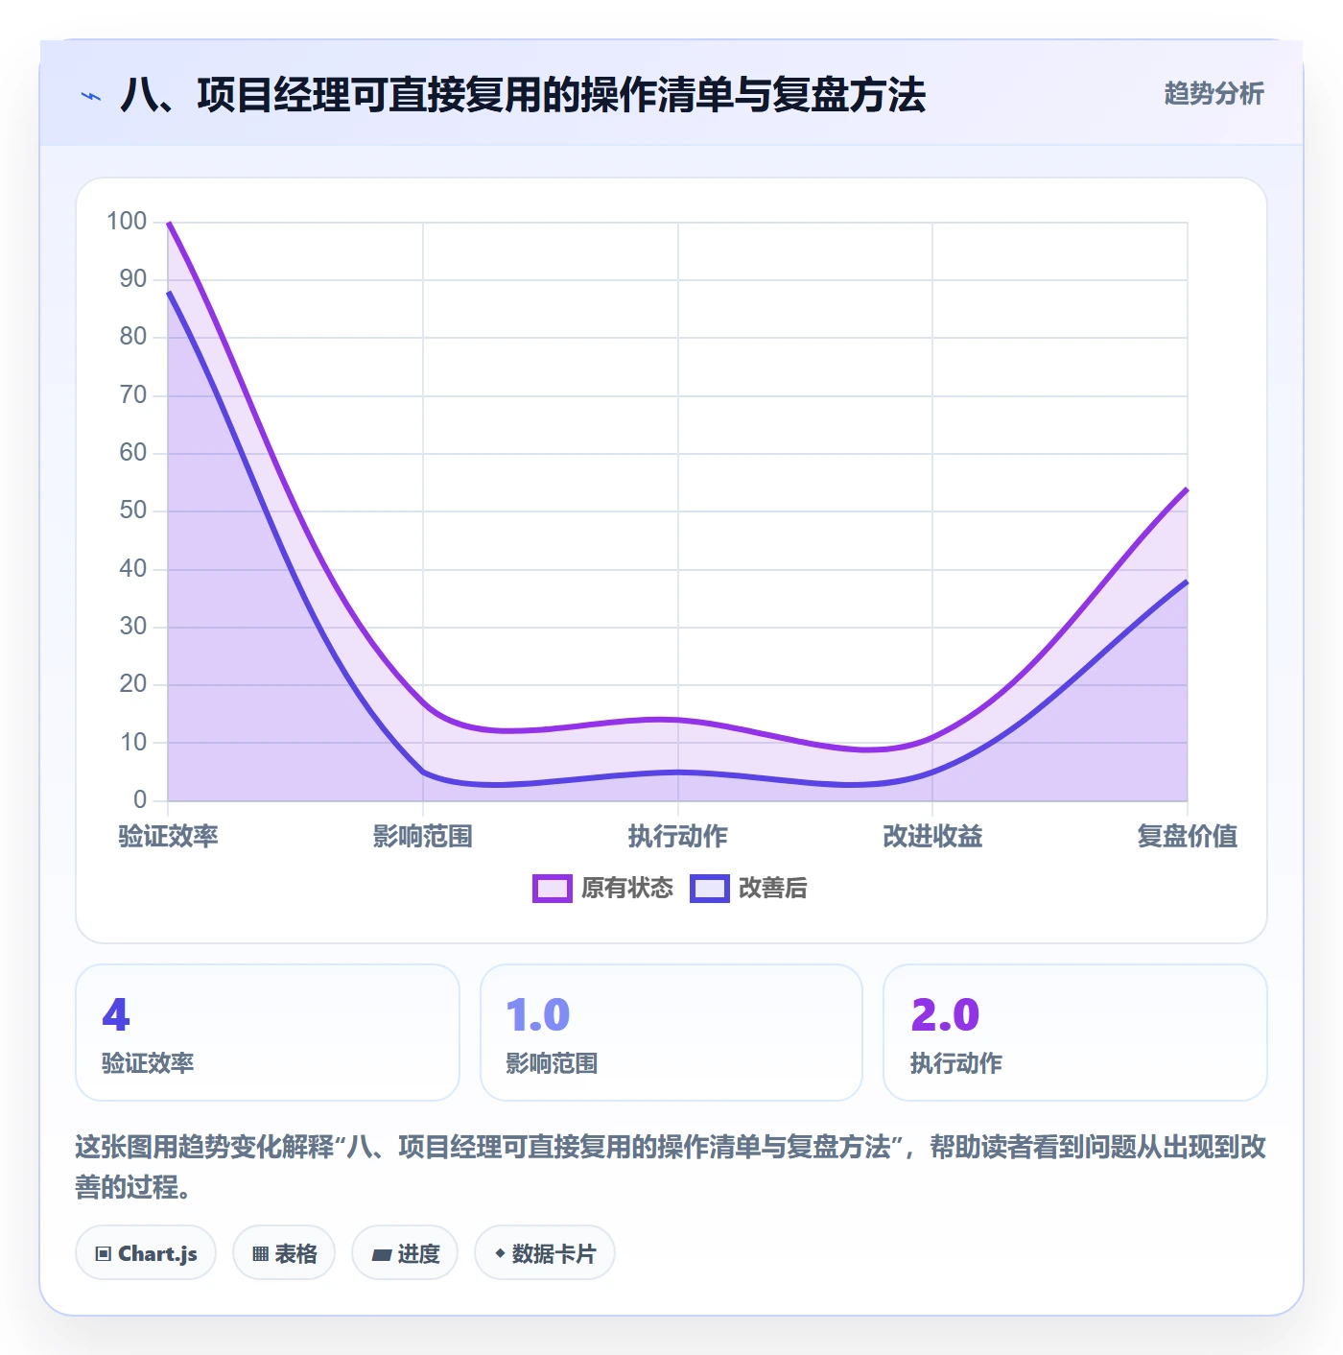Click the 影响范围 x-axis label under chart
This screenshot has height=1355, width=1343.
(423, 837)
